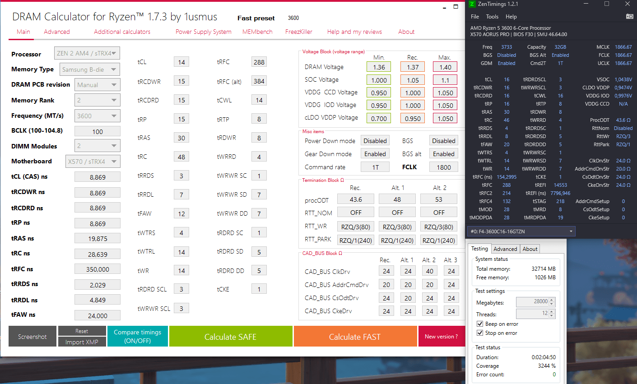Image resolution: width=637 pixels, height=384 pixels.
Task: Open the FreezKiller tab
Action: 299,32
